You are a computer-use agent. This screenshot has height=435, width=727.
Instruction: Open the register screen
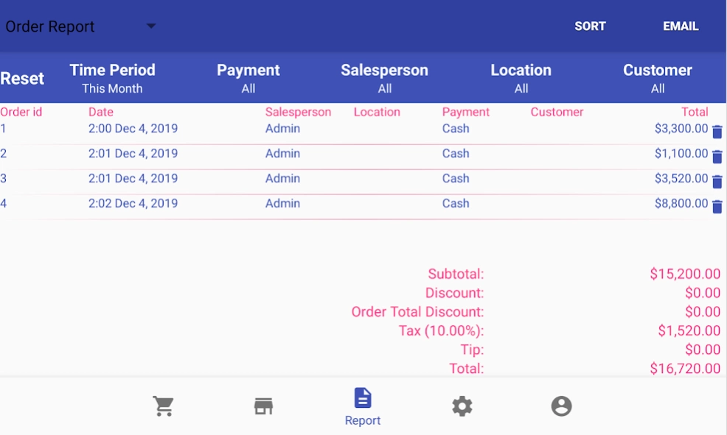coord(263,406)
